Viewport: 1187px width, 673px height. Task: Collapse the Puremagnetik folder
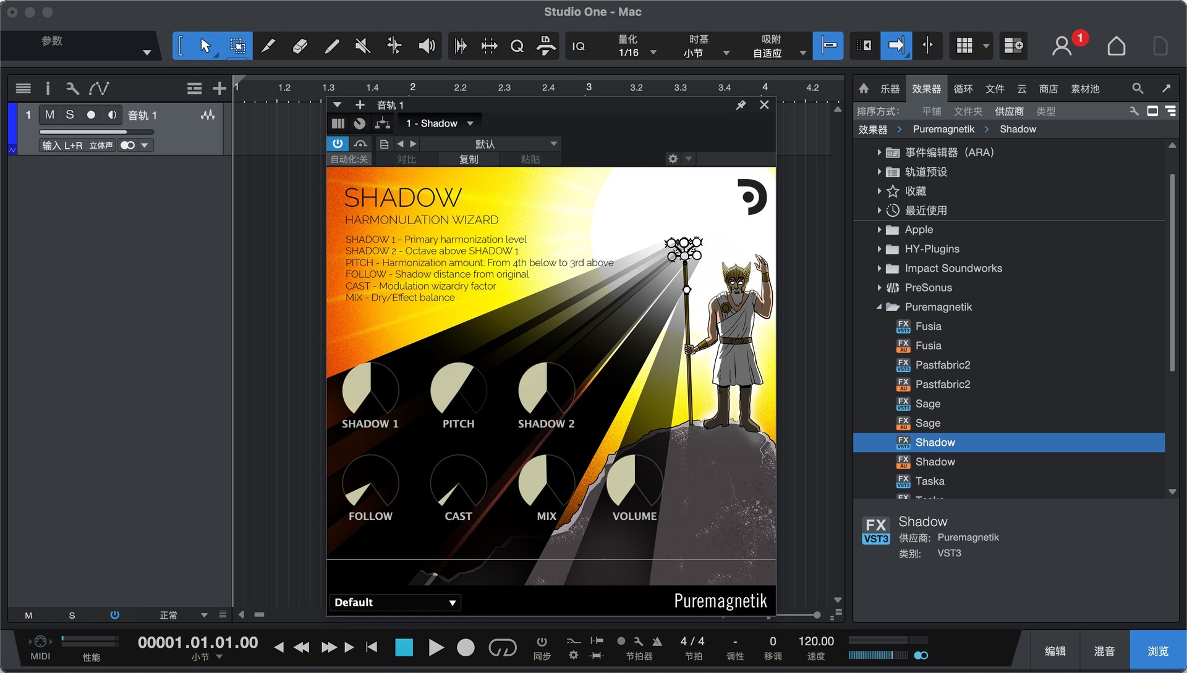pyautogui.click(x=879, y=307)
